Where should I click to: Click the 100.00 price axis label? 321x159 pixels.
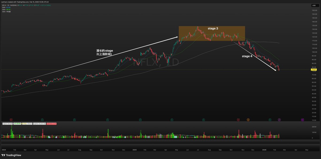[314, 52]
